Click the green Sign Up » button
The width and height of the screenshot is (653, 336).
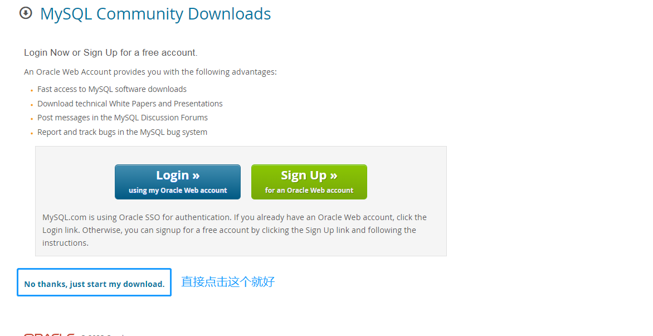coord(309,182)
